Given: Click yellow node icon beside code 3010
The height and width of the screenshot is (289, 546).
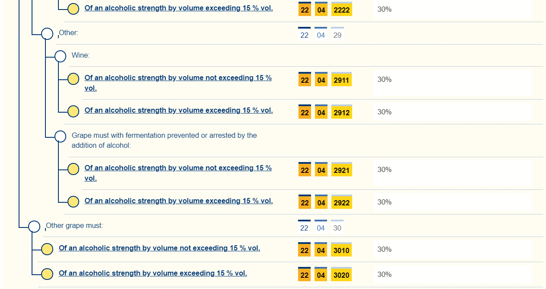Looking at the screenshot, I should point(47,249).
